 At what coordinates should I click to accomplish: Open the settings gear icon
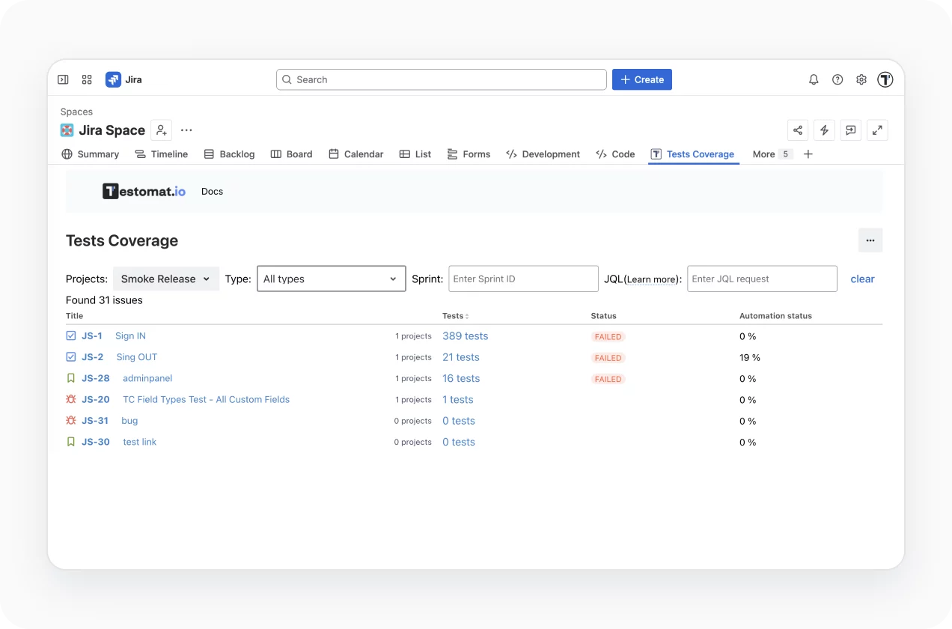[x=861, y=79]
